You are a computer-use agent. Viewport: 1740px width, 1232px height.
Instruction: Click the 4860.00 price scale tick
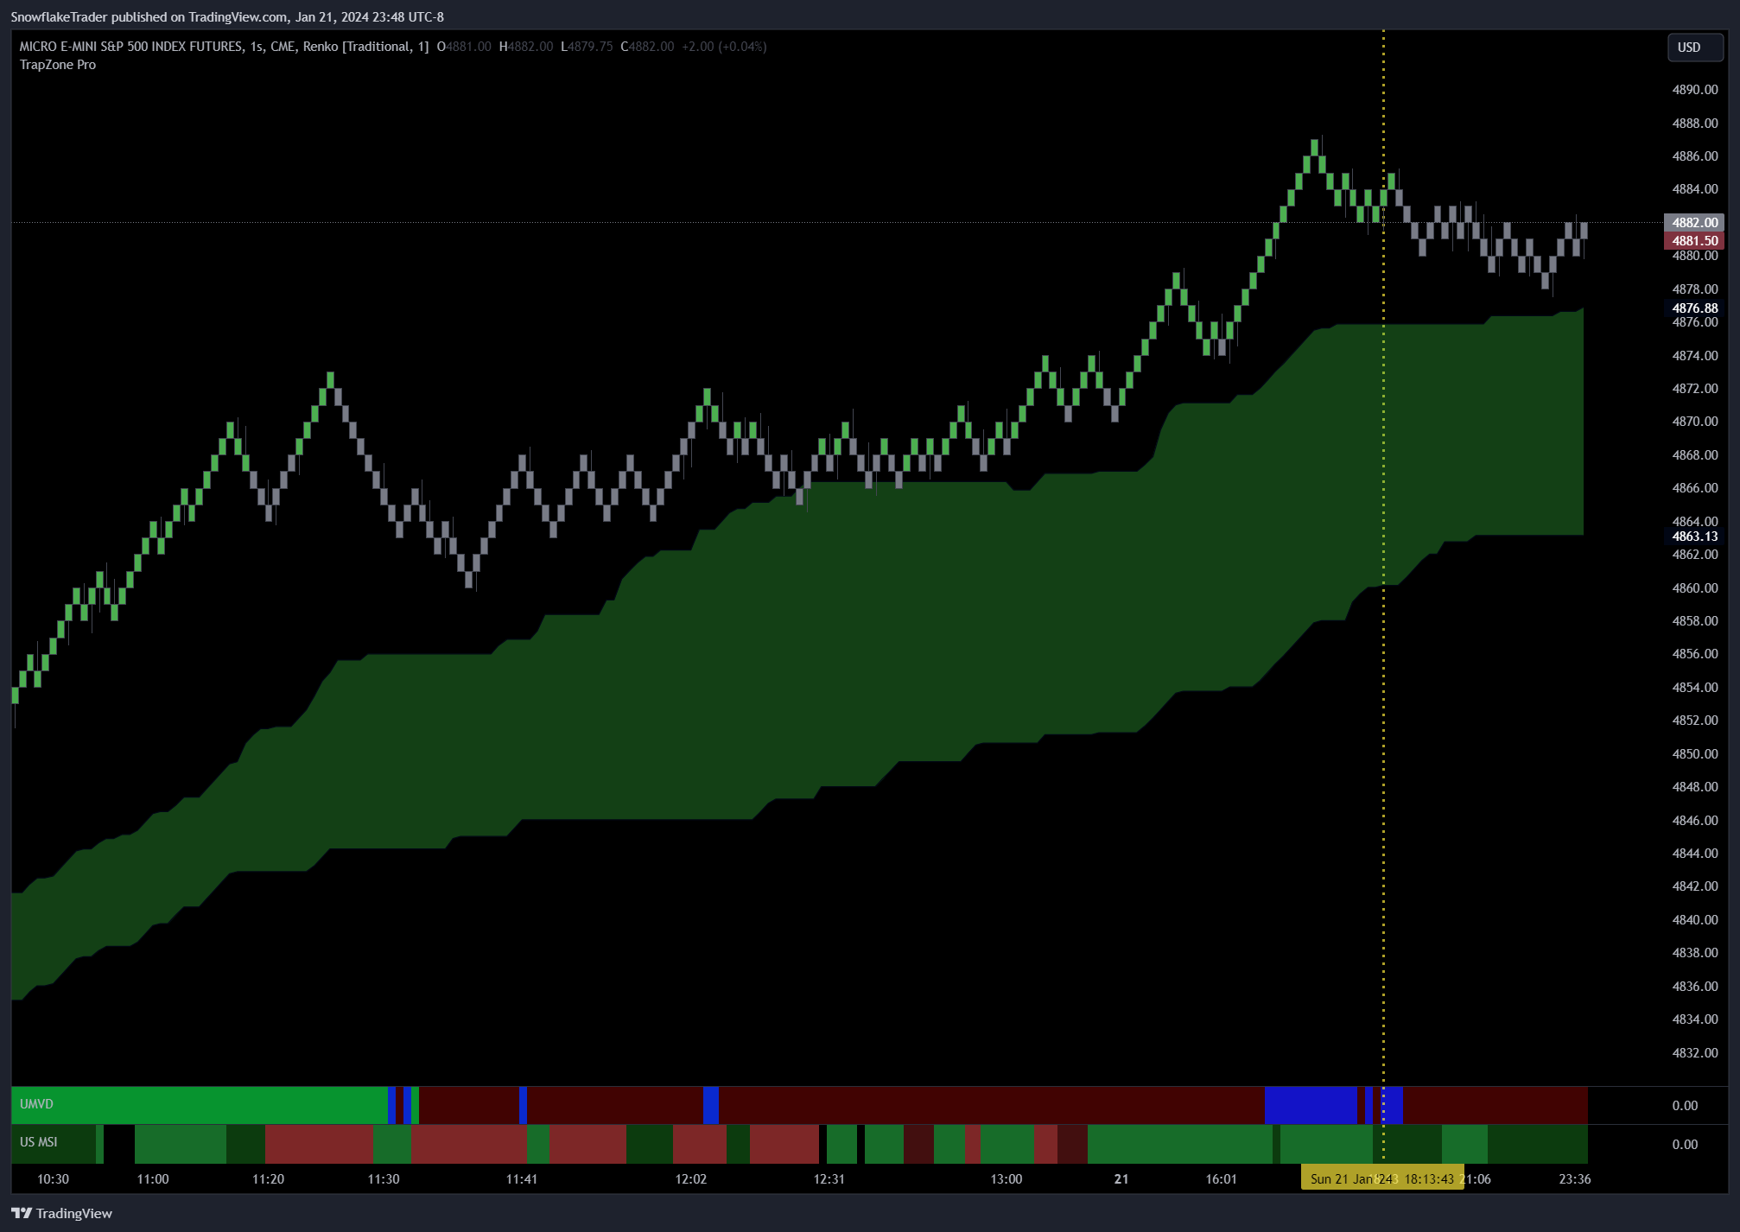click(1694, 587)
